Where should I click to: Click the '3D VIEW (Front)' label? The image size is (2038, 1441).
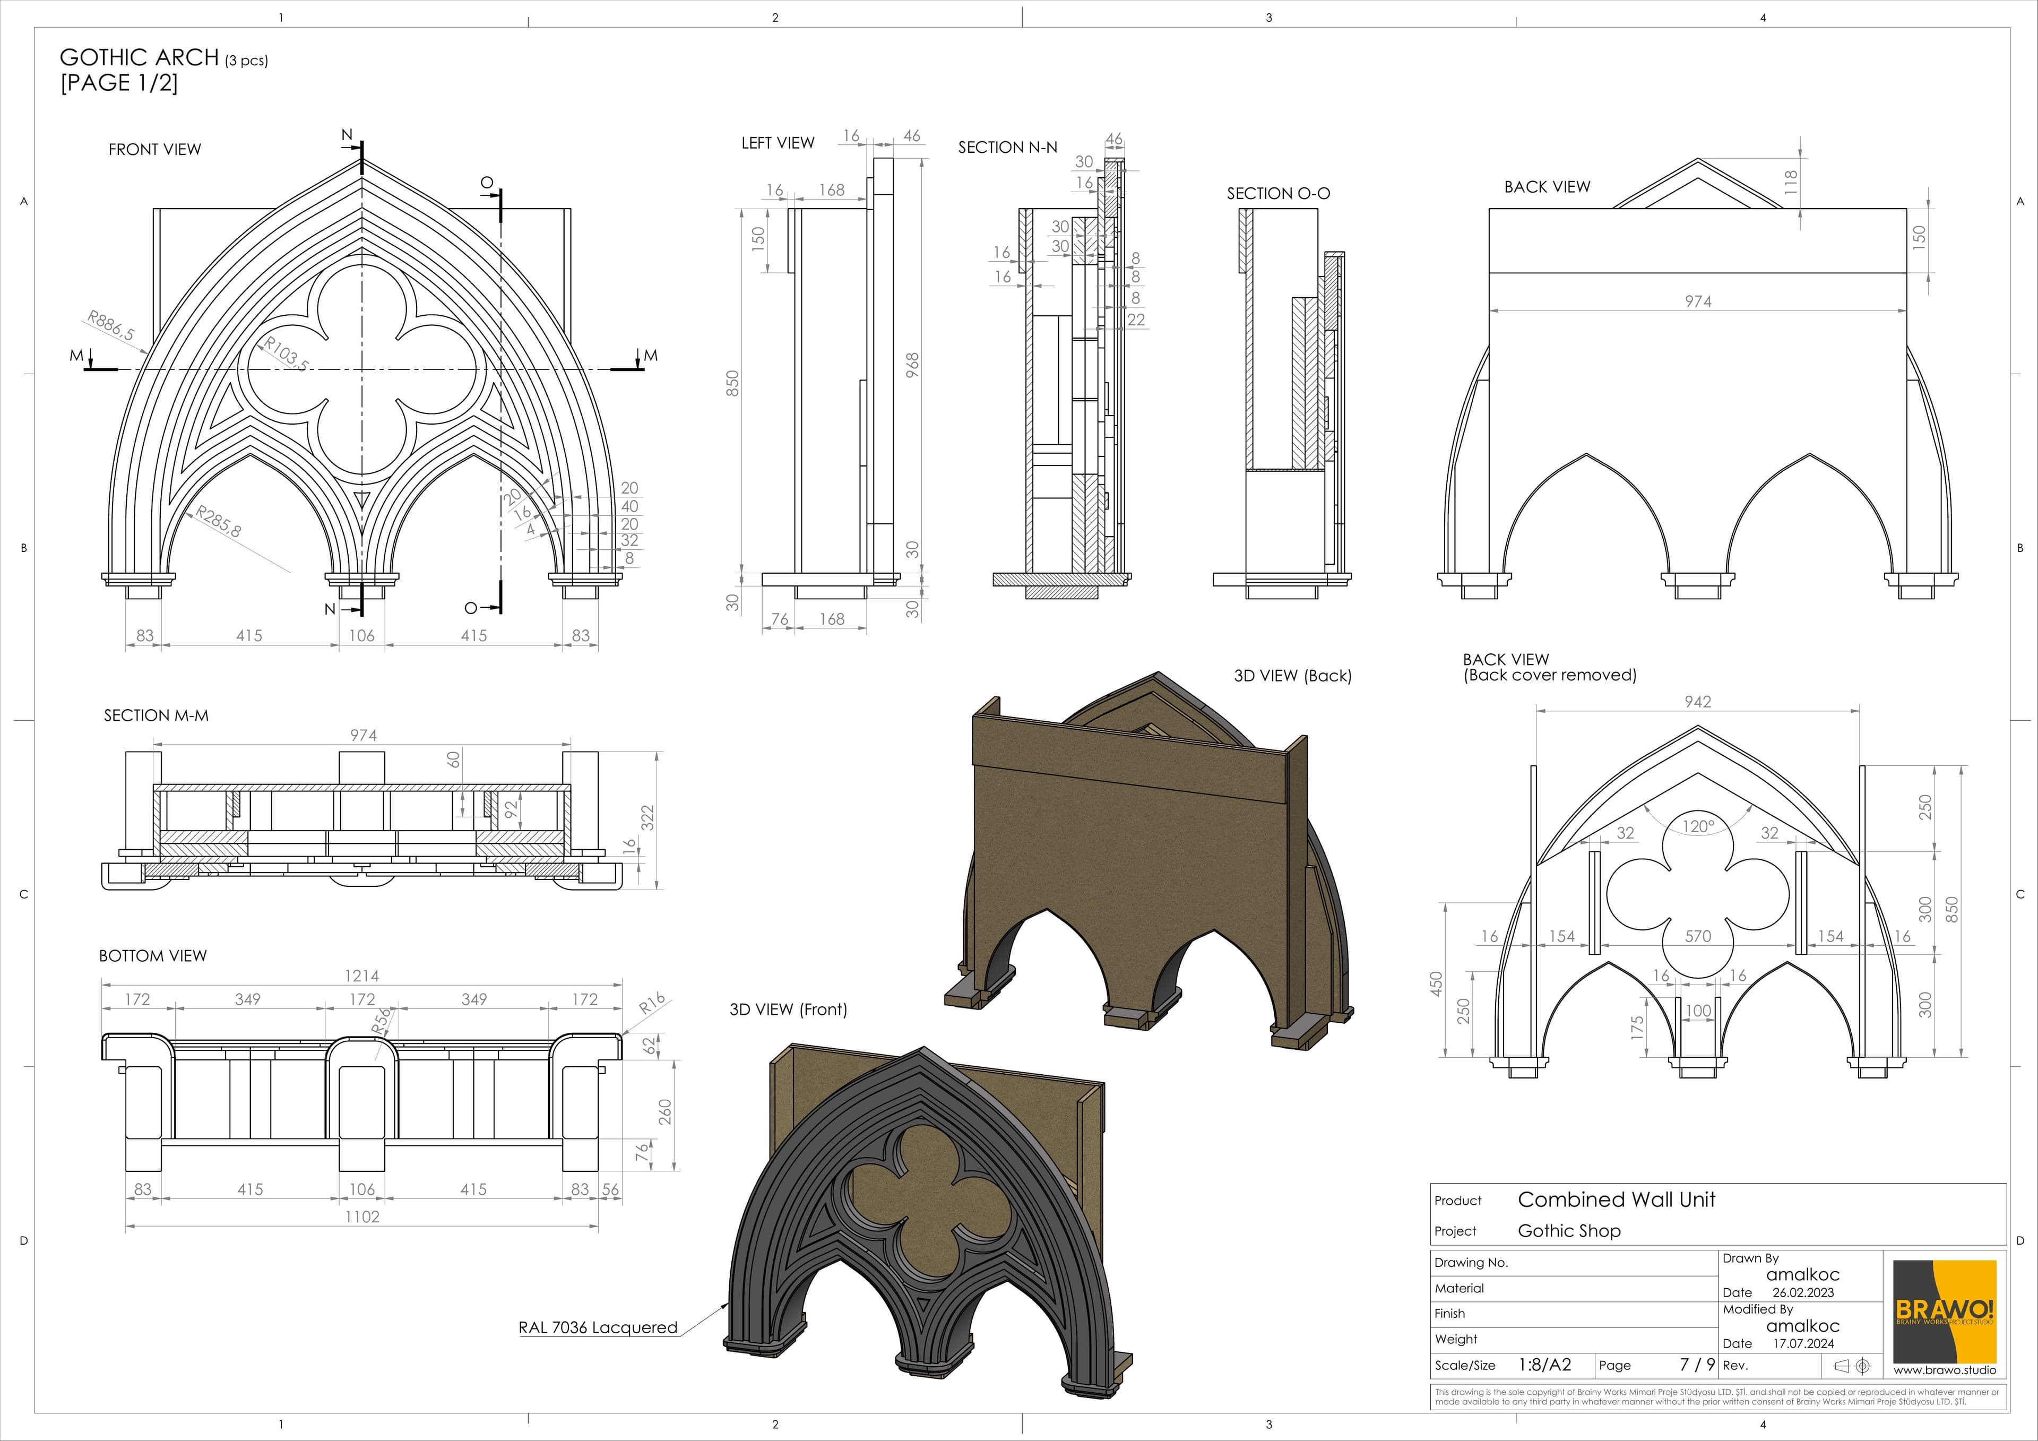click(788, 1009)
